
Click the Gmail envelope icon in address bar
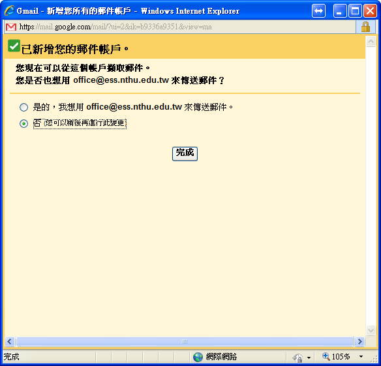tap(11, 27)
